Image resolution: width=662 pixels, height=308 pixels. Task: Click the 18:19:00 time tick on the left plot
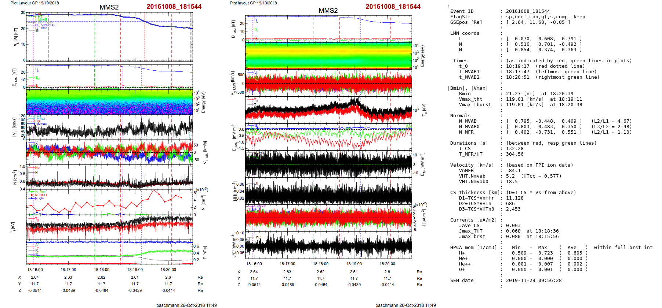pos(135,270)
